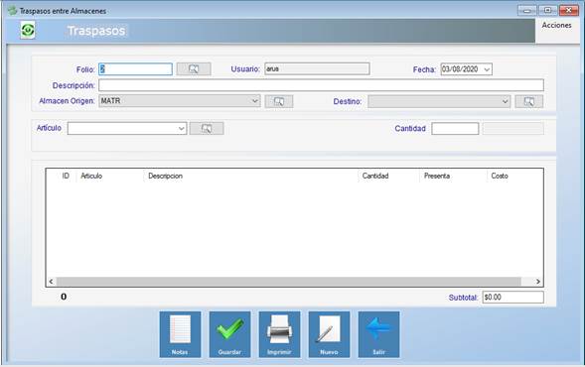The width and height of the screenshot is (585, 367).
Task: Exit with the Salir arrow button
Action: [378, 334]
